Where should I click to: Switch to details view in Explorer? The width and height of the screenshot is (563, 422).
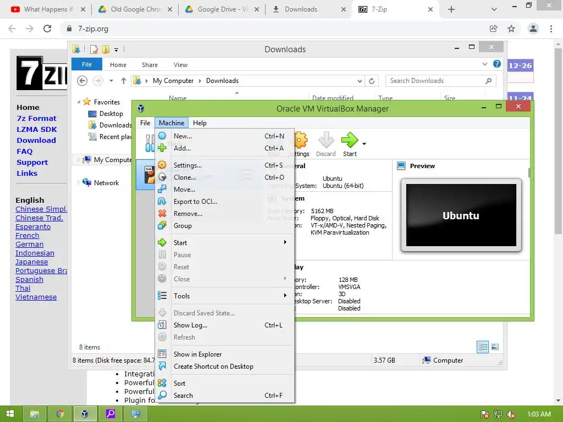coord(483,347)
